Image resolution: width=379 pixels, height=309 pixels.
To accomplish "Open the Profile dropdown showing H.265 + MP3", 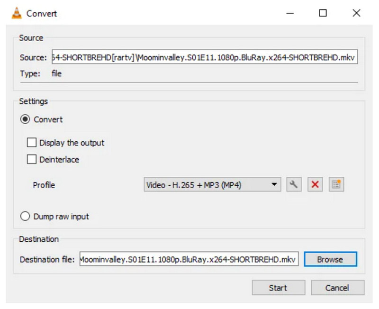I will pos(212,185).
